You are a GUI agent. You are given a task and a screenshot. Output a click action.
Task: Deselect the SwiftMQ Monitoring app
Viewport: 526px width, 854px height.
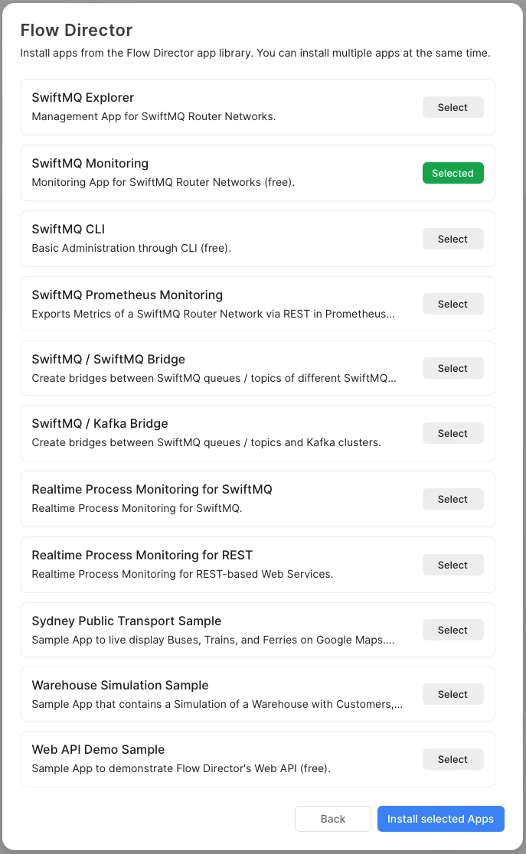click(x=452, y=174)
